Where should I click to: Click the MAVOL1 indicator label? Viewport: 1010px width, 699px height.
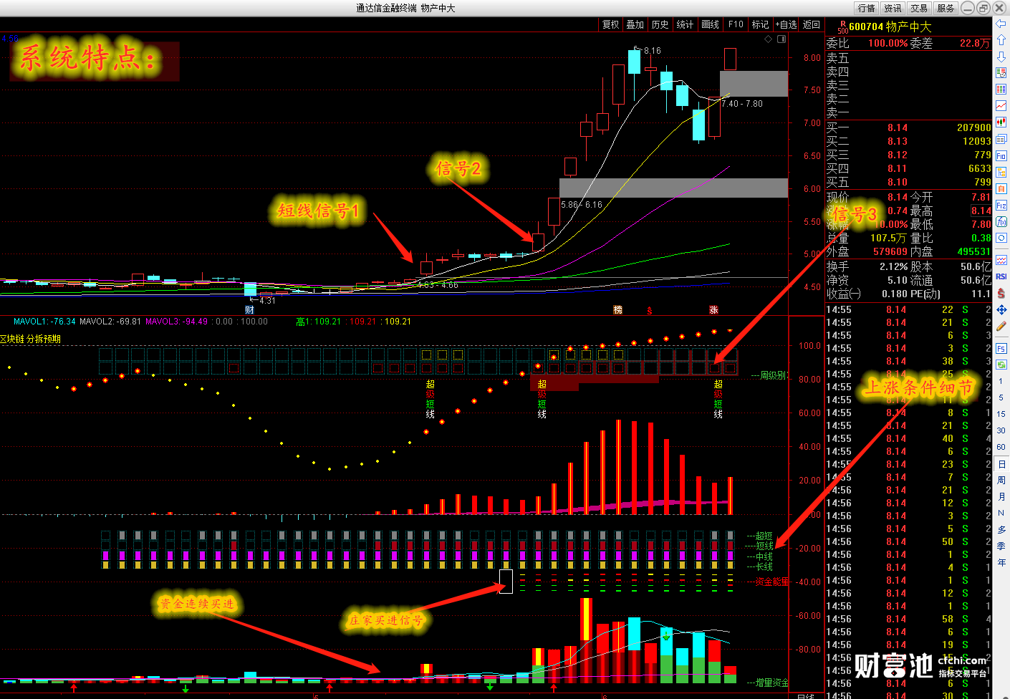[x=44, y=322]
